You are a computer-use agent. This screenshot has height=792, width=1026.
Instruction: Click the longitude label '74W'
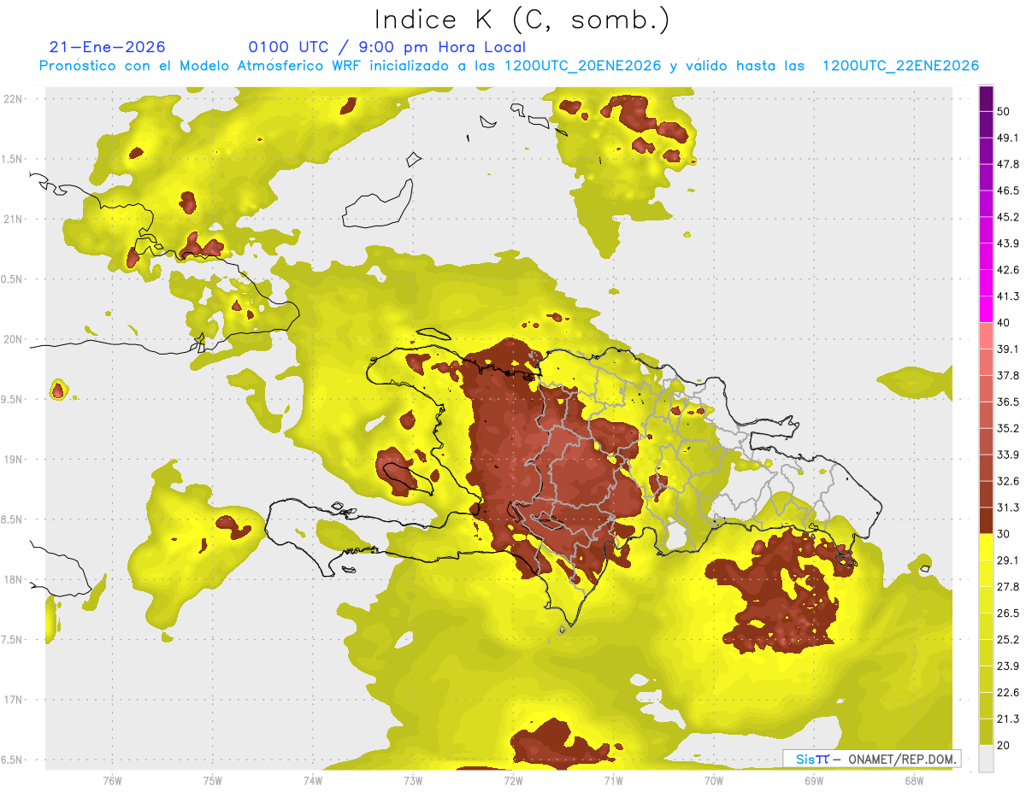click(x=313, y=780)
